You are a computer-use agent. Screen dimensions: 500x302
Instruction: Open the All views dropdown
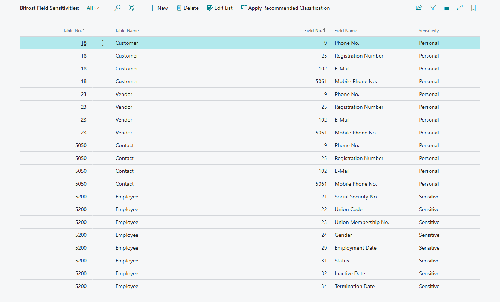pyautogui.click(x=93, y=8)
